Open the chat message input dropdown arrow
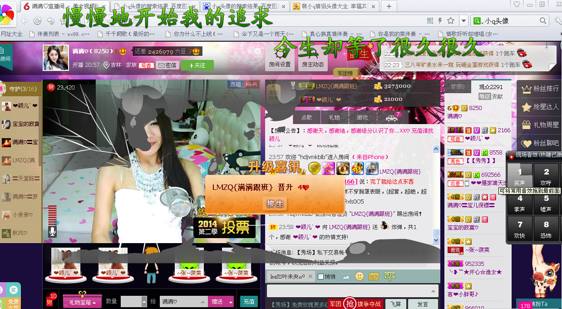 coord(433,291)
